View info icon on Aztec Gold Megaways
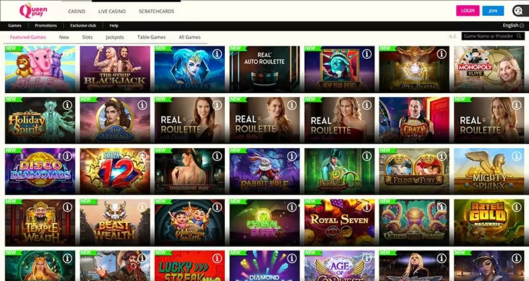This screenshot has width=529, height=281. point(516,207)
